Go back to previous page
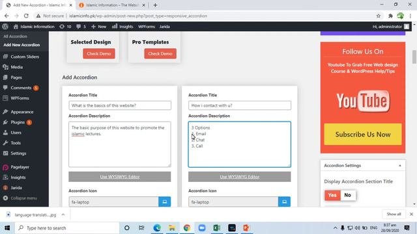 click(x=7, y=16)
